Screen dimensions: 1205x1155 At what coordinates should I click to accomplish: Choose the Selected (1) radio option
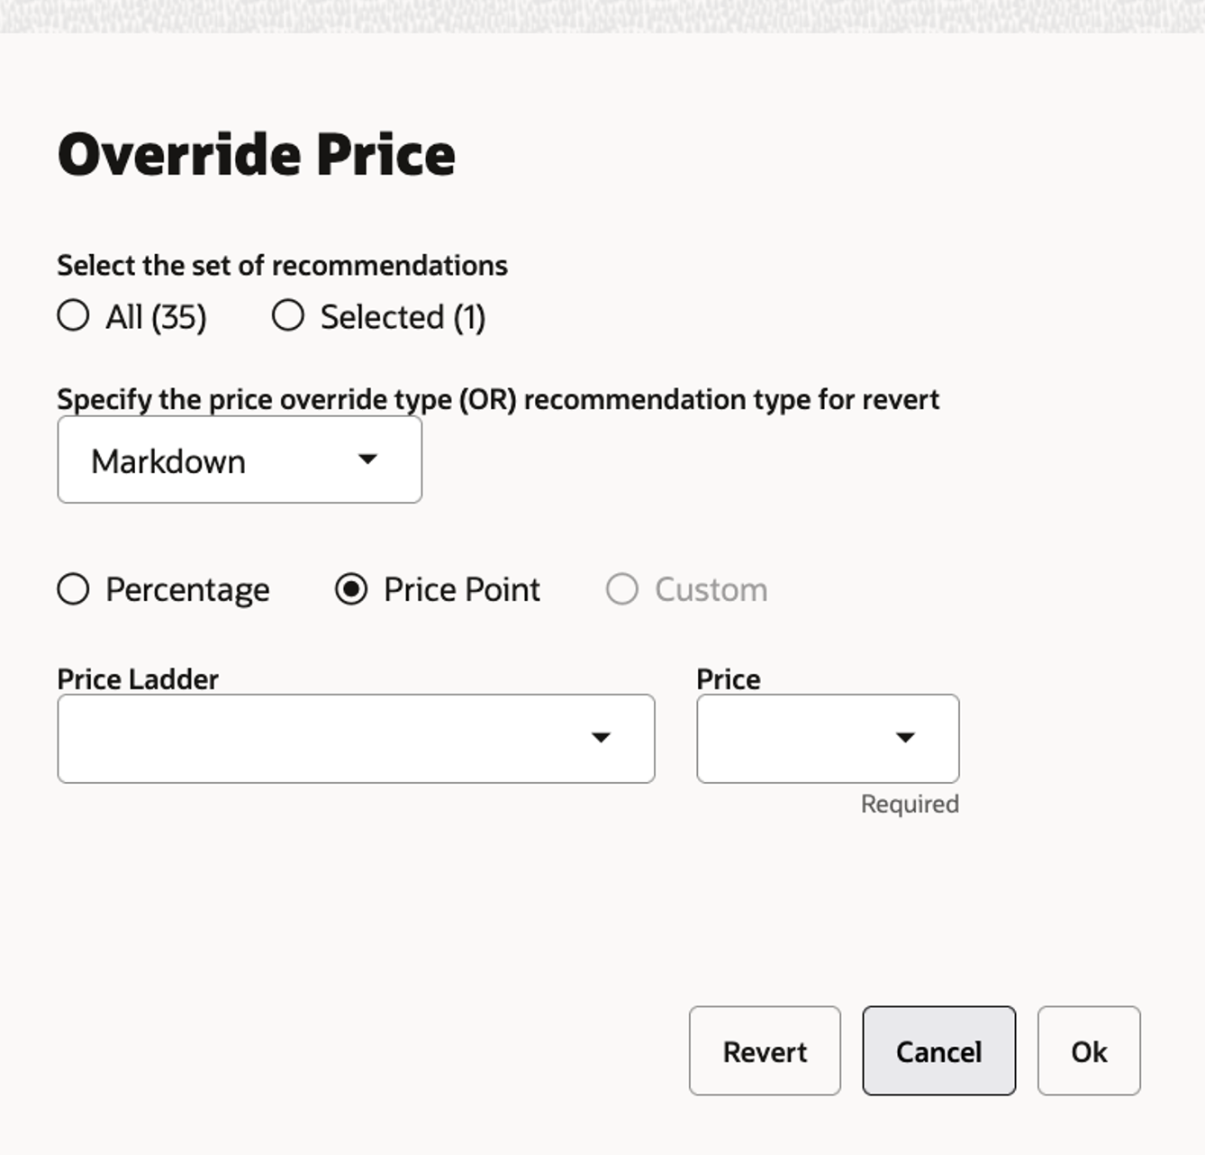tap(288, 316)
